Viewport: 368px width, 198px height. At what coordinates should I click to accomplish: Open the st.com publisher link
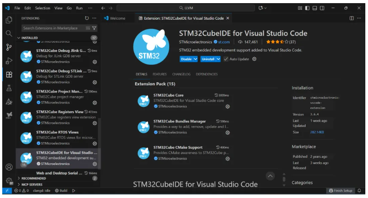click(x=223, y=42)
